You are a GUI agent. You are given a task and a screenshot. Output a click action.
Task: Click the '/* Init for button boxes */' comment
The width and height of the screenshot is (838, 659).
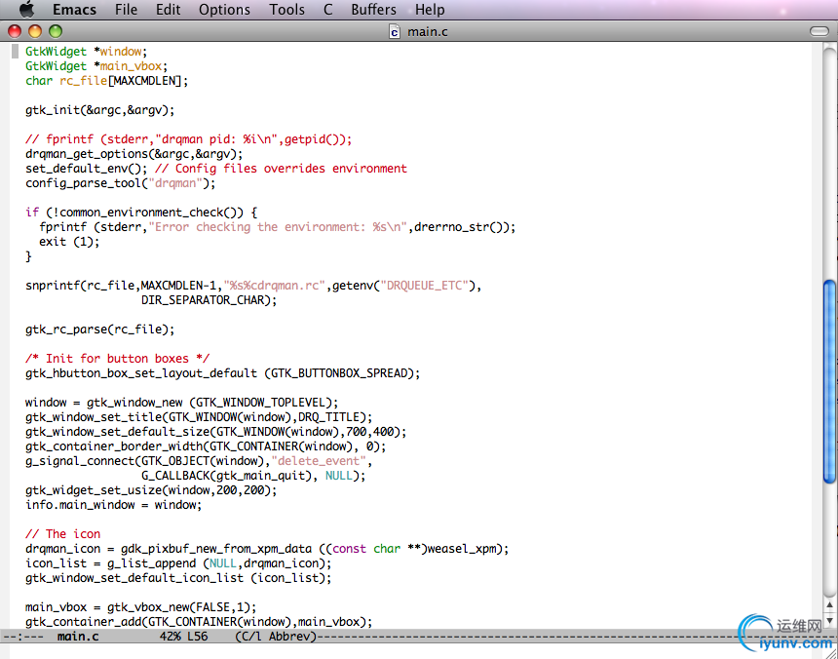(x=118, y=359)
